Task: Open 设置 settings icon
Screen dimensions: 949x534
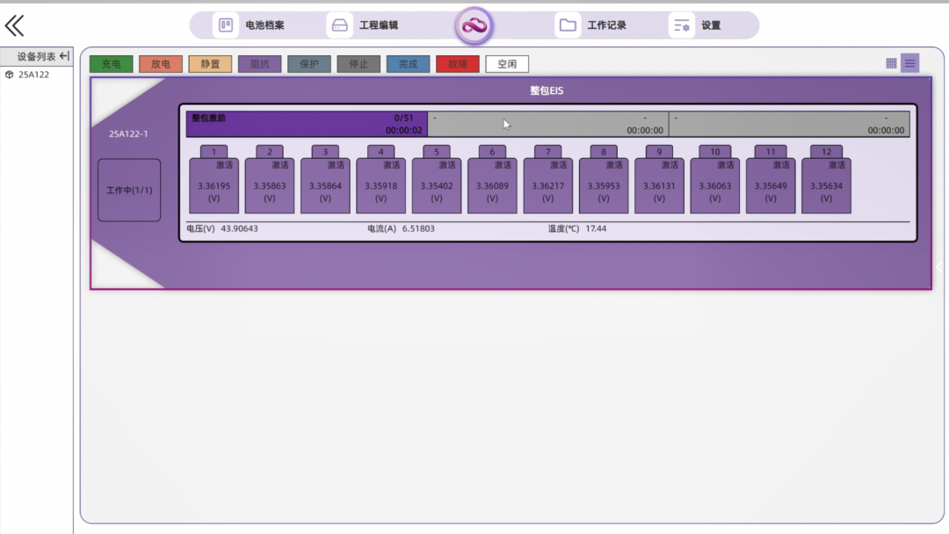Action: point(681,25)
